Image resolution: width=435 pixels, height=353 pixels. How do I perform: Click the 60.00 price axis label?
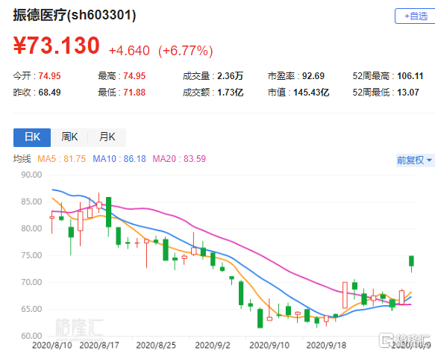coord(31,336)
